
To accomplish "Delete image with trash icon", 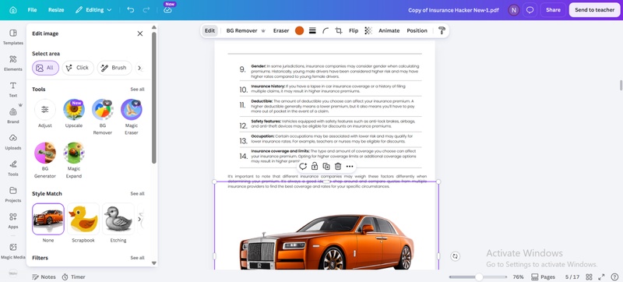I will 338,167.
